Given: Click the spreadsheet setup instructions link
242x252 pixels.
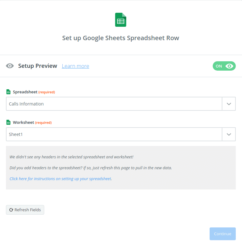Looking at the screenshot, I should (59, 179).
